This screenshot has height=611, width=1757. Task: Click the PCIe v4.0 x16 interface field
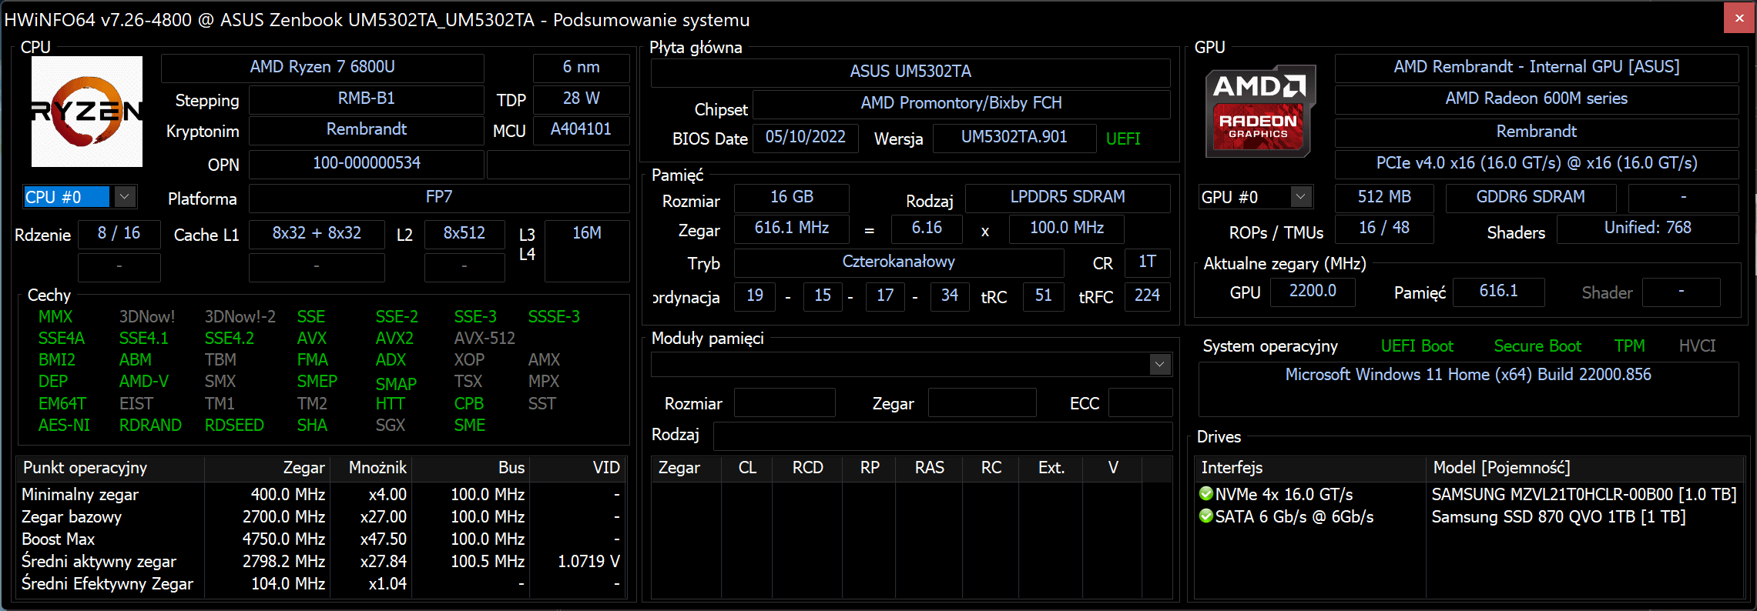[1537, 163]
